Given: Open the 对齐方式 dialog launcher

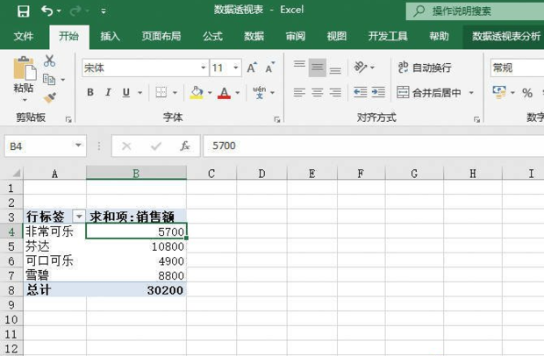Looking at the screenshot, I should pyautogui.click(x=476, y=119).
